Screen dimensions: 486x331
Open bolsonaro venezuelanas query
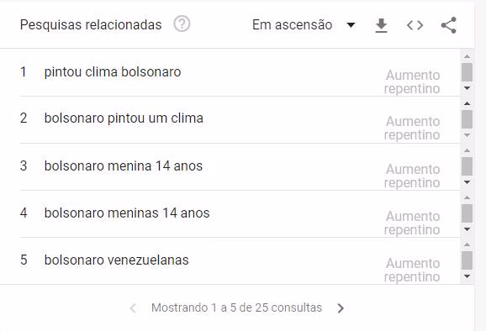point(116,260)
